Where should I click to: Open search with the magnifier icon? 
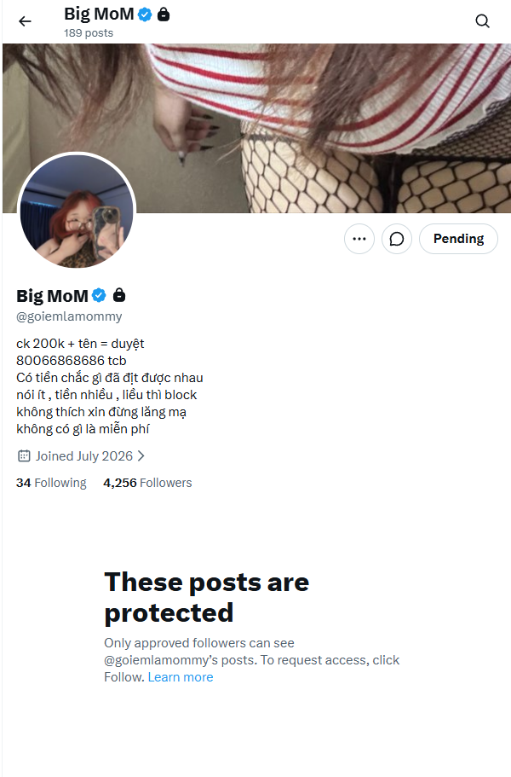pyautogui.click(x=482, y=21)
